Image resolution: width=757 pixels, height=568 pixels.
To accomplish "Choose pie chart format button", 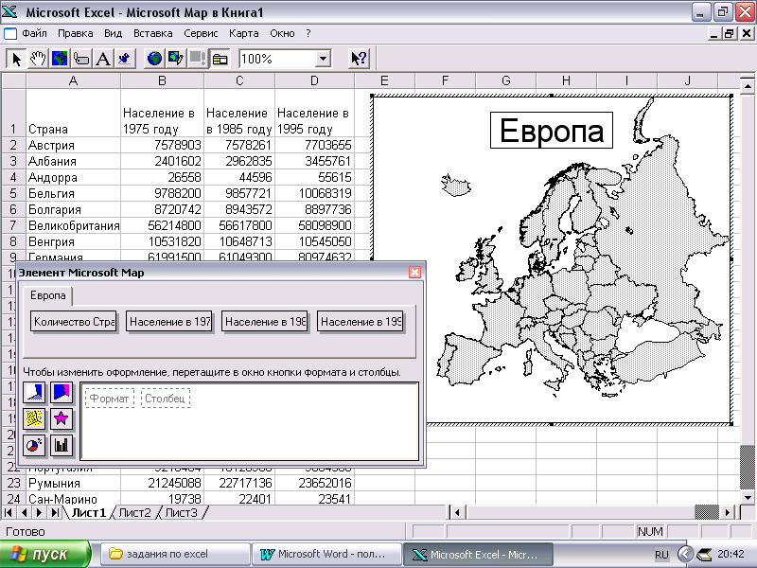I will [34, 445].
